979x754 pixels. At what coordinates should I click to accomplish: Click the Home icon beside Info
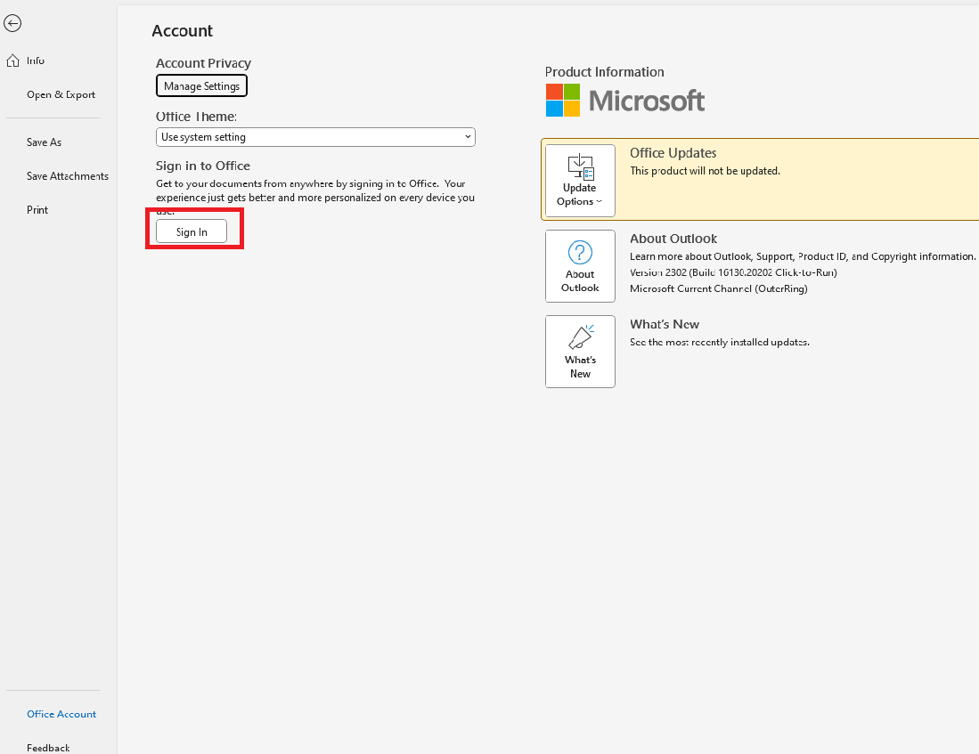(12, 60)
